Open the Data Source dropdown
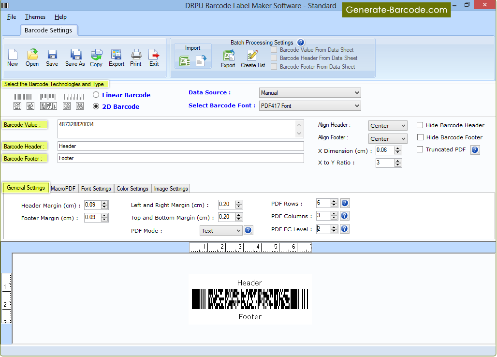The width and height of the screenshot is (497, 357). coord(310,93)
